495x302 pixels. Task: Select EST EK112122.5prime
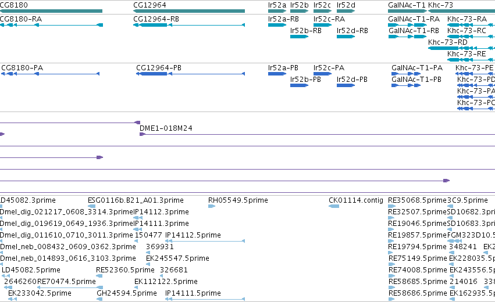point(136,287)
